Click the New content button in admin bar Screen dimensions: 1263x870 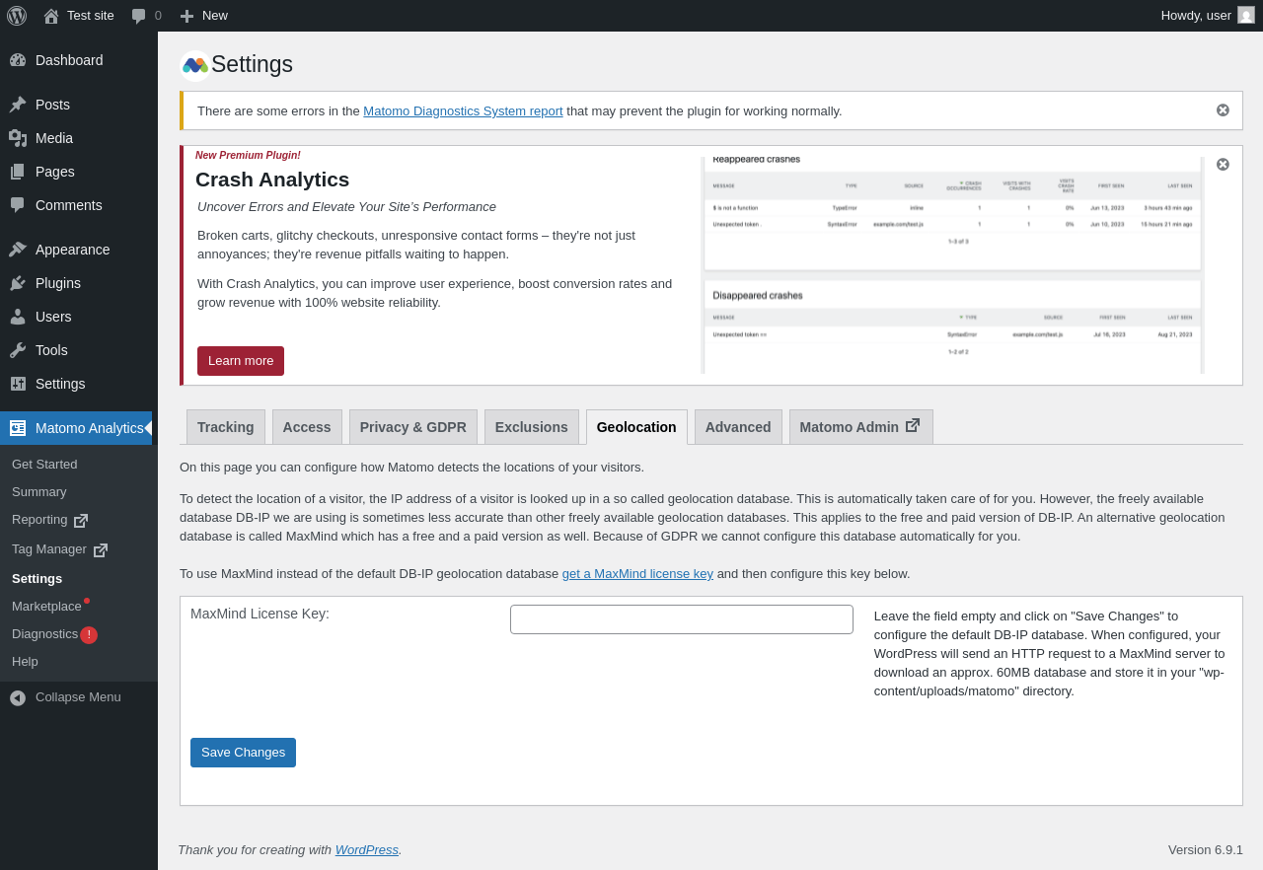coord(203,16)
